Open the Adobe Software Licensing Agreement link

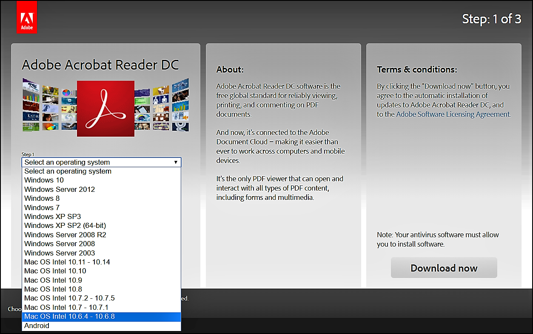pyautogui.click(x=453, y=114)
